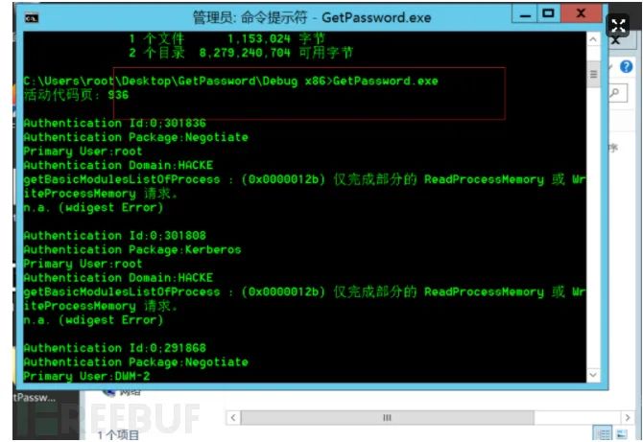Switch Explorer to large icons view
Viewport: 643px width, 442px height.
pos(622,433)
